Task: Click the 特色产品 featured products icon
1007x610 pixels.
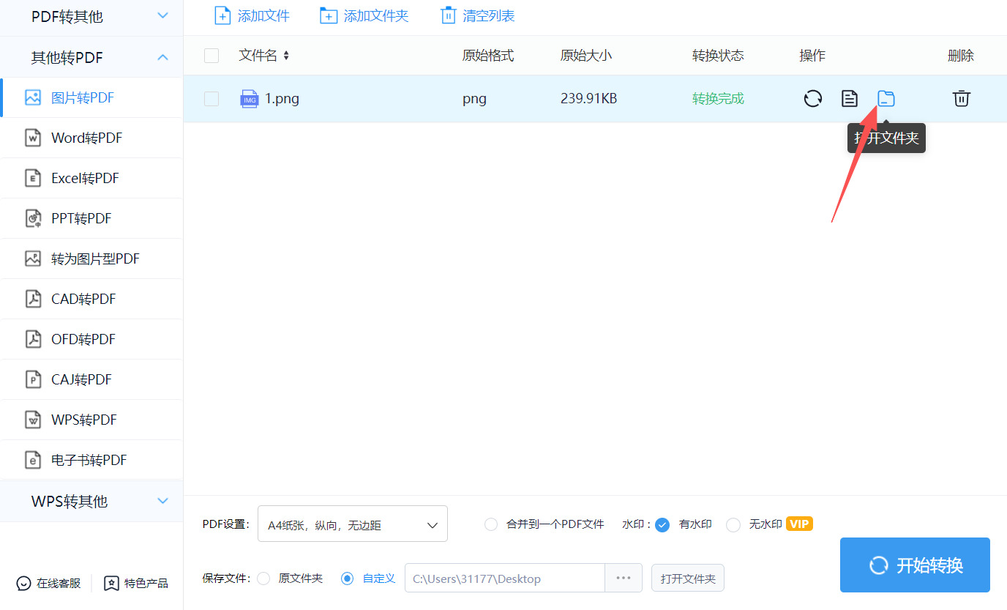Action: point(111,583)
